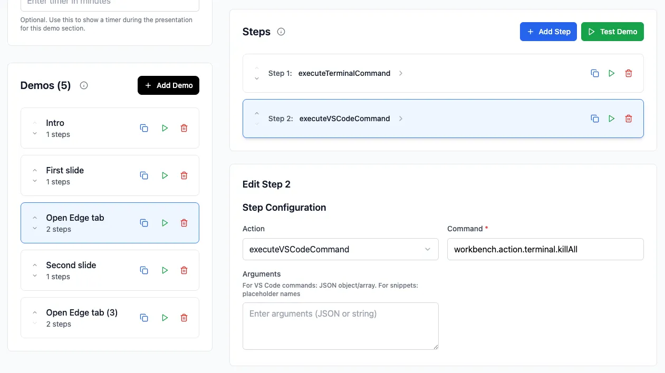Duplicate the Intro demo

[144, 128]
